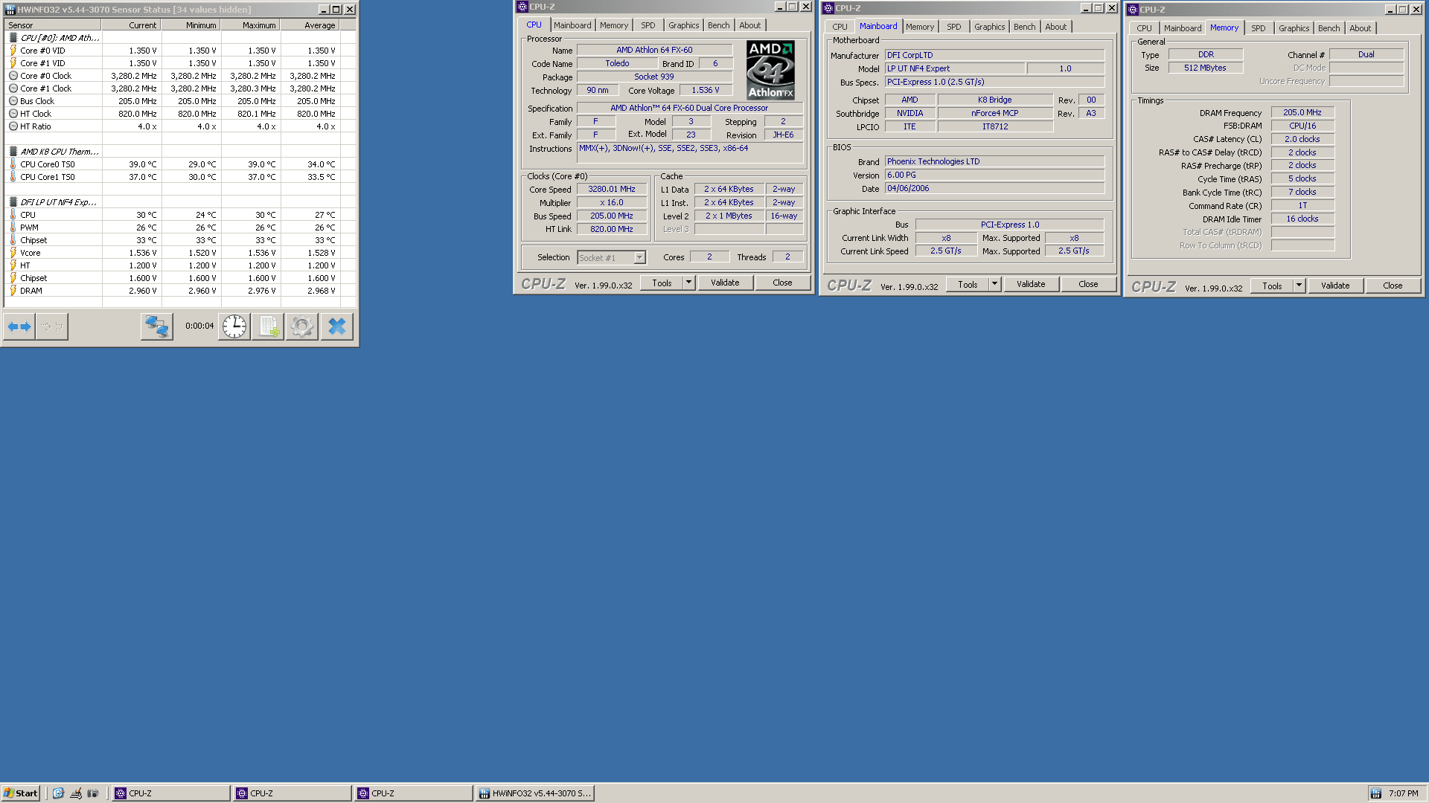Click the '2.0 clocks' CAS latency value
The width and height of the screenshot is (1429, 803).
1302,139
